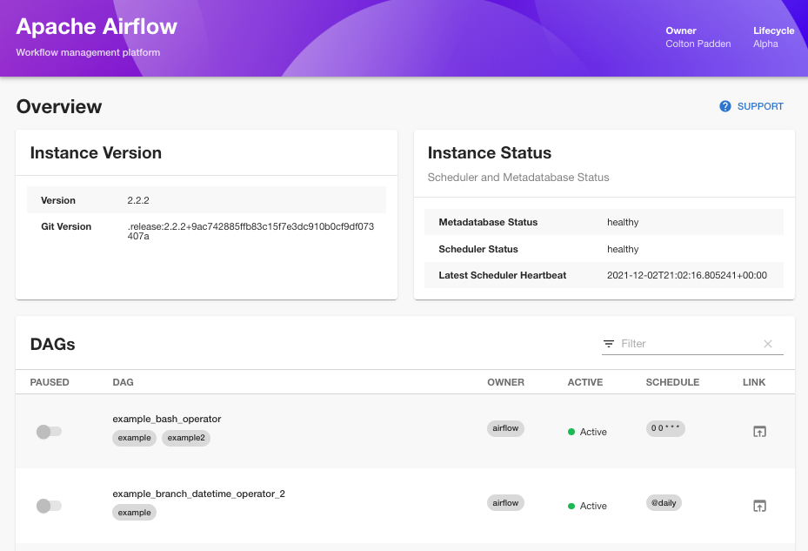
Task: Click the DAGs section heading
Action: click(x=52, y=344)
